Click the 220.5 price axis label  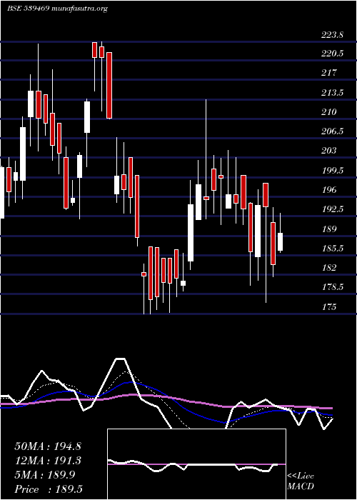[332, 54]
